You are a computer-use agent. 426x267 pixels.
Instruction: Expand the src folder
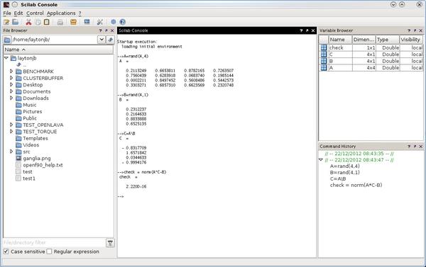click(x=11, y=152)
